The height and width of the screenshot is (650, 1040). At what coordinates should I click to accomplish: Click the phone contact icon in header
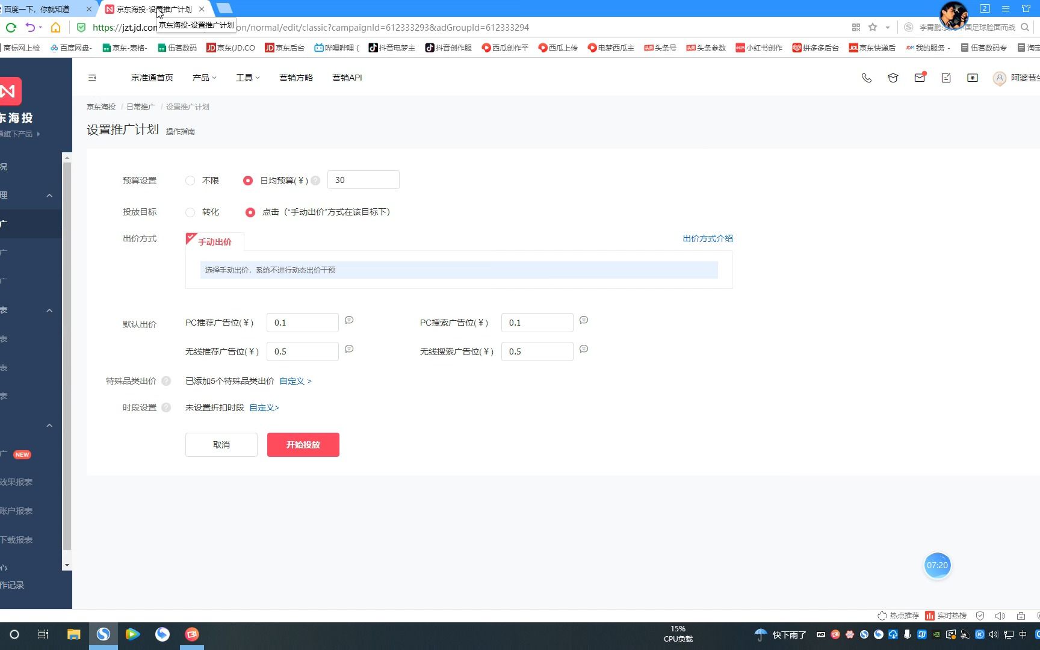click(x=867, y=78)
